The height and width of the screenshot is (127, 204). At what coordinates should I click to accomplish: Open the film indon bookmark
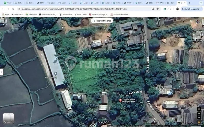[x=31, y=14]
